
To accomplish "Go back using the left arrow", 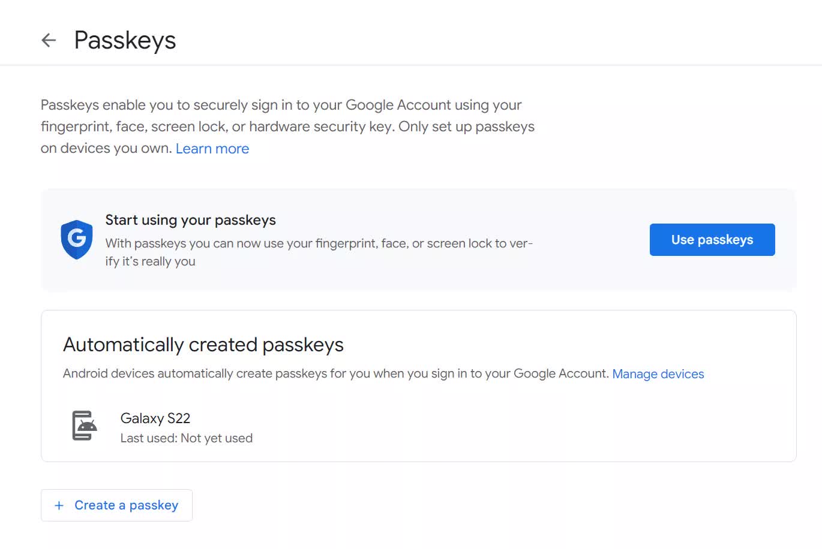I will (49, 40).
